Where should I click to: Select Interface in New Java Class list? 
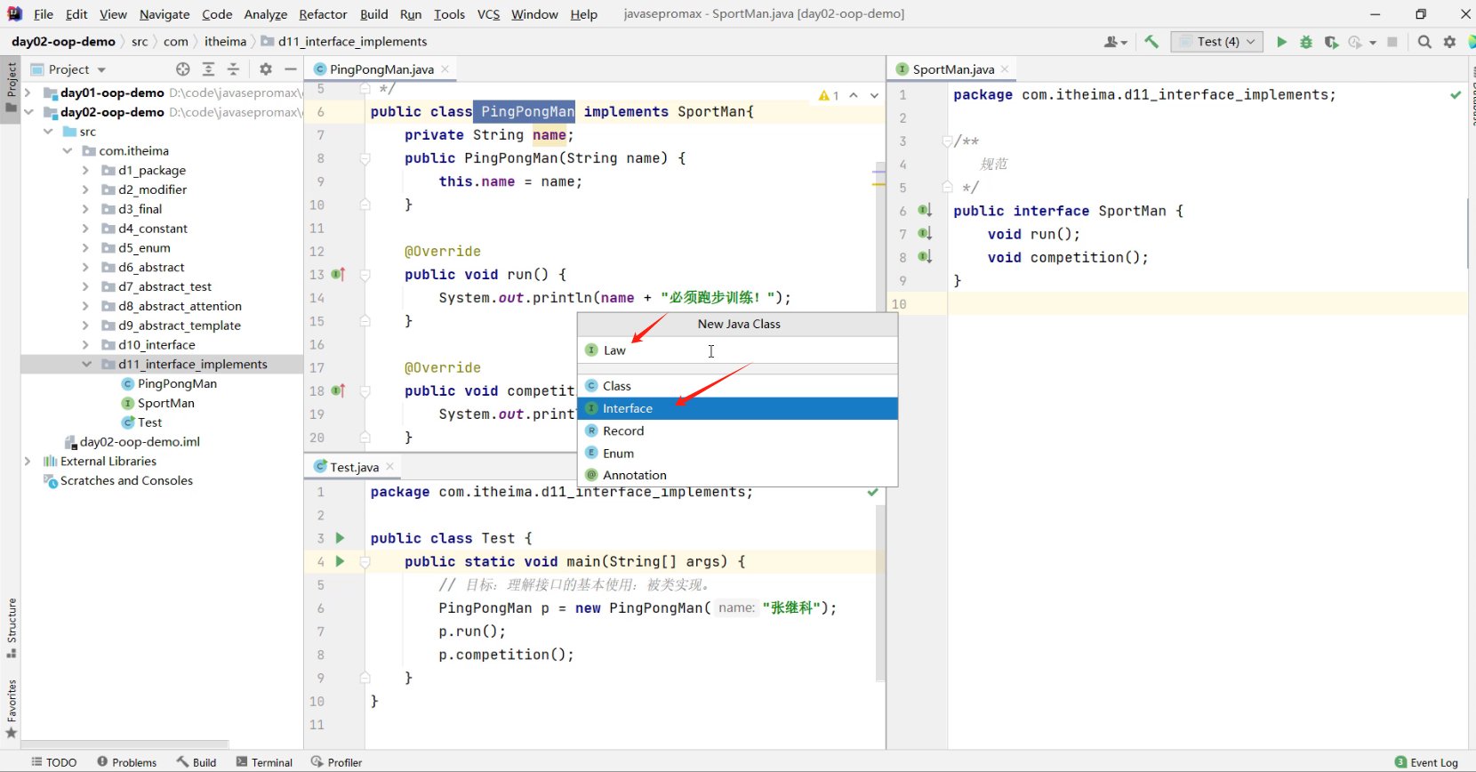click(628, 408)
